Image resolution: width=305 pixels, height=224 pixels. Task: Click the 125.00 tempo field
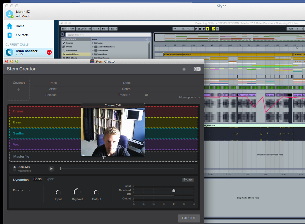click(80, 29)
